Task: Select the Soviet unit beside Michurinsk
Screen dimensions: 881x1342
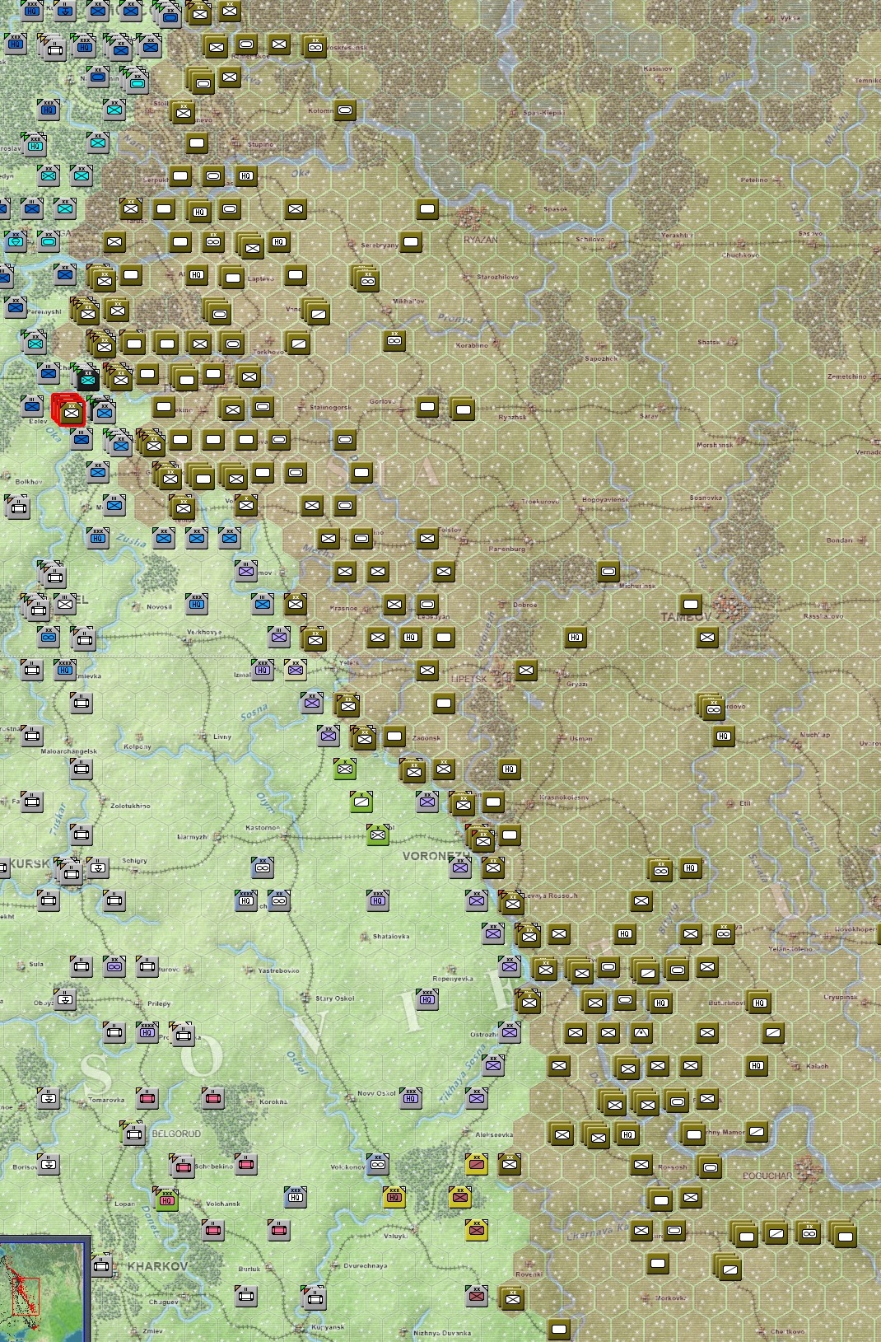Action: click(608, 571)
